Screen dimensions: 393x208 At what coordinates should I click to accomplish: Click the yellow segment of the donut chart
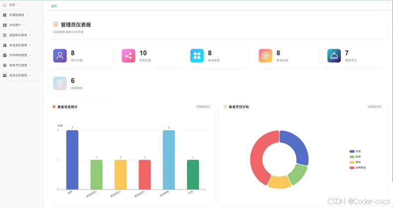[x=279, y=183]
